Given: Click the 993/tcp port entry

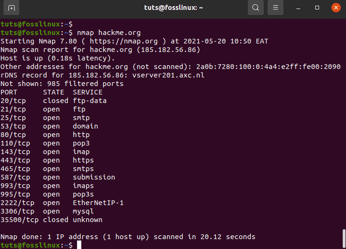Looking at the screenshot, I should tap(15, 186).
